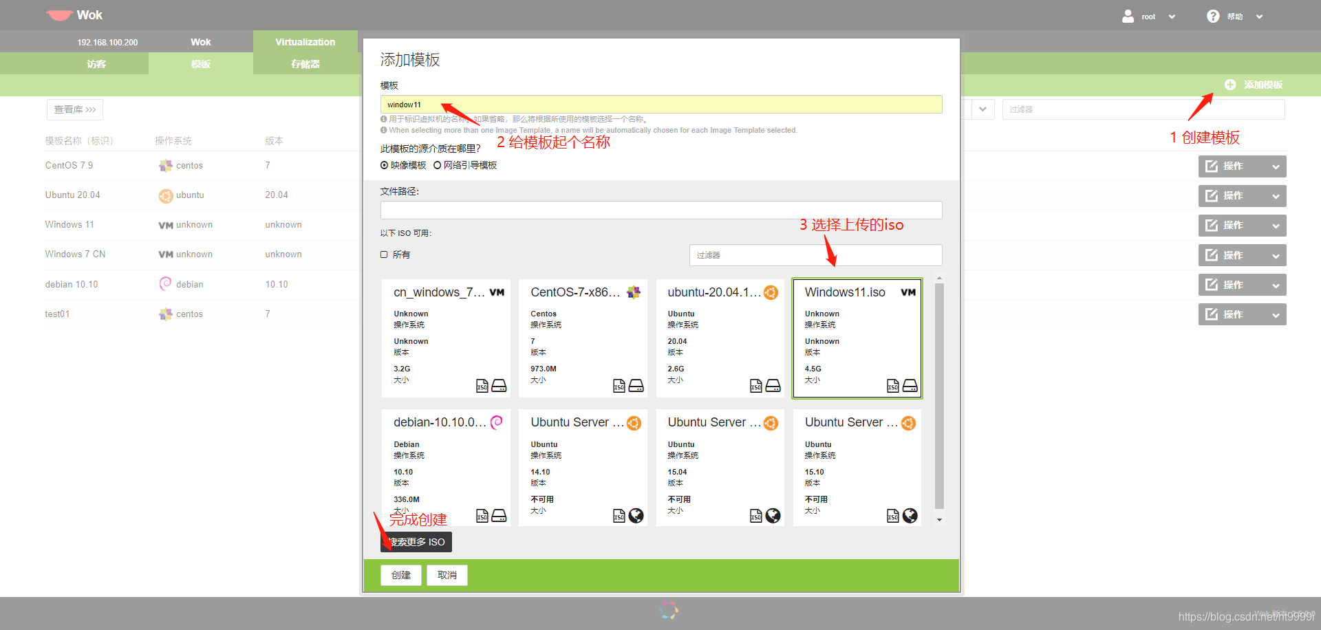The image size is (1321, 630).
Task: Check the 所有 checkbox
Action: 384,254
